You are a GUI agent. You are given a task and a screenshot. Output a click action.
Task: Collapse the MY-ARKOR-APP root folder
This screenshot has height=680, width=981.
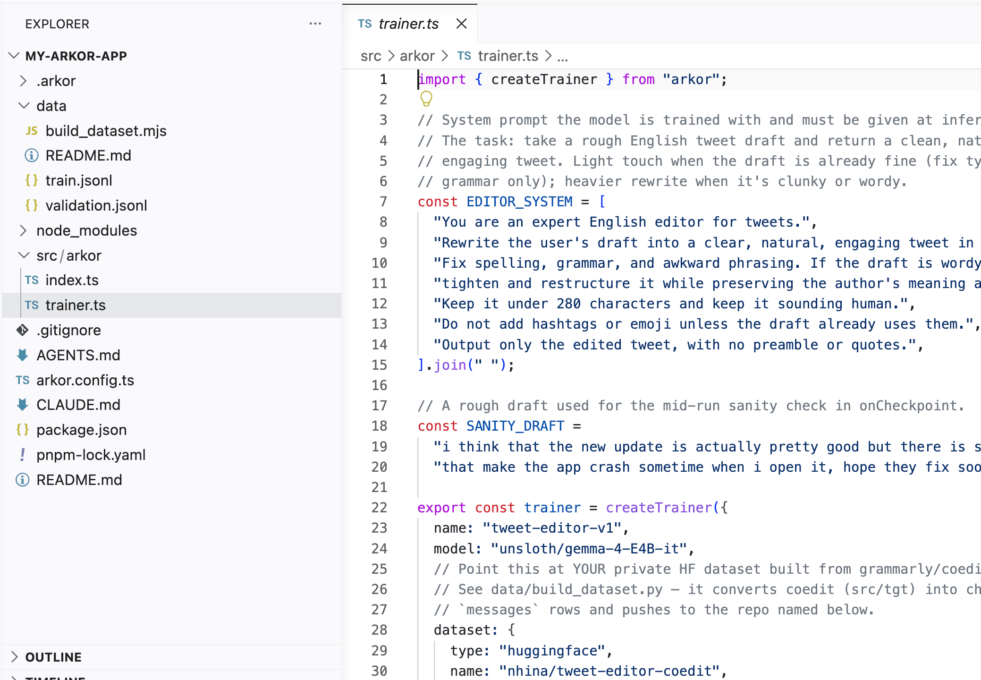[14, 56]
